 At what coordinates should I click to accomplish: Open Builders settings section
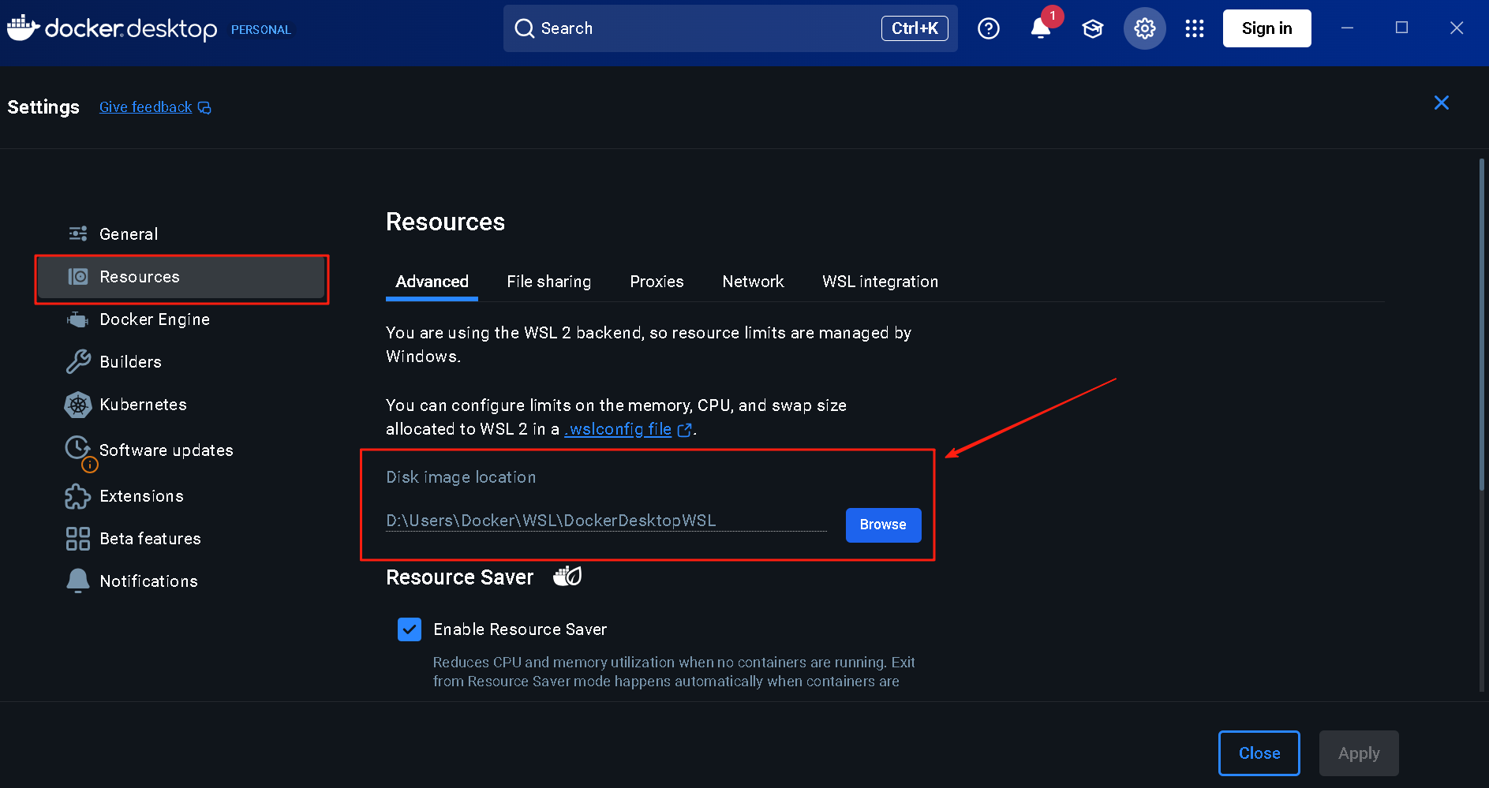181,362
